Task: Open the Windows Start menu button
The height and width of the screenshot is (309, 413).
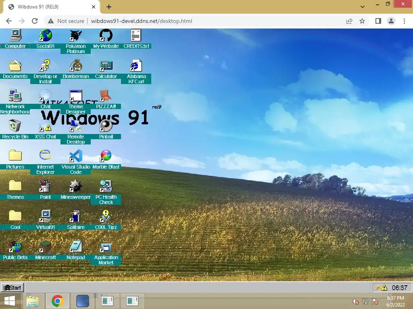Action: point(10,301)
